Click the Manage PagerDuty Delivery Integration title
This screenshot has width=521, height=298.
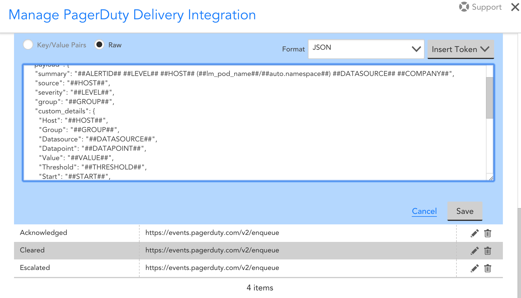pos(132,15)
